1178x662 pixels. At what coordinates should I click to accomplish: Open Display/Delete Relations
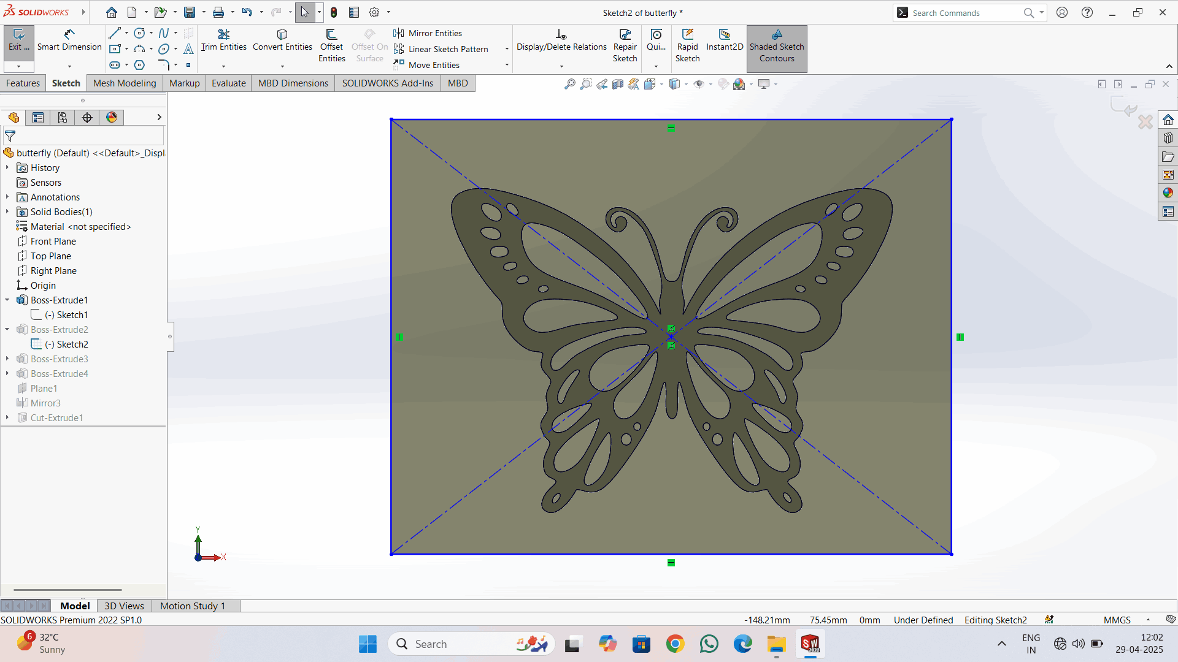561,40
